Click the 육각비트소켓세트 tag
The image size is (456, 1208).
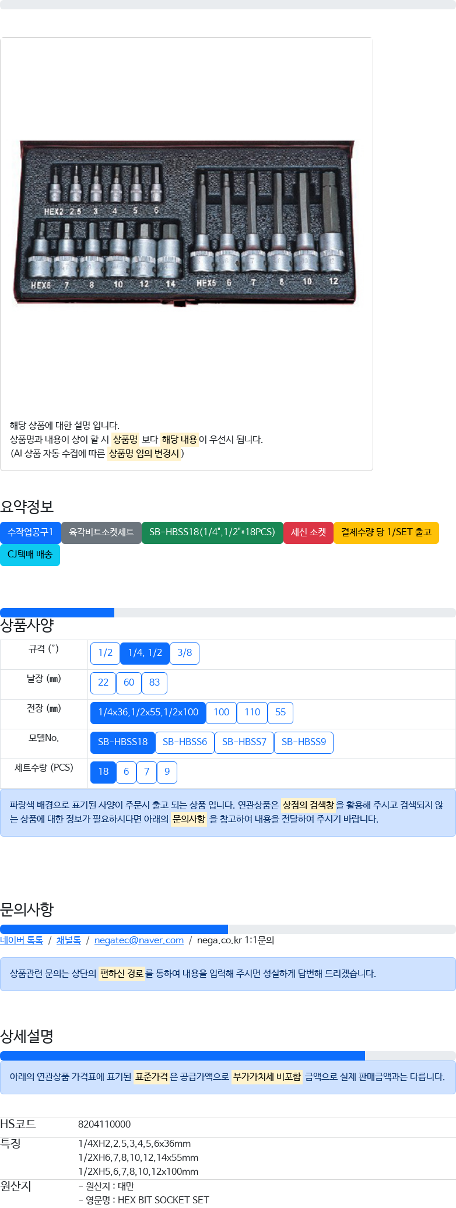click(x=101, y=532)
